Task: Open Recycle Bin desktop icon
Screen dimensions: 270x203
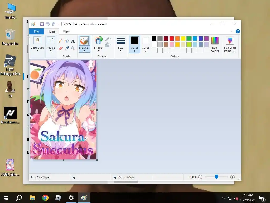Action: [10, 37]
